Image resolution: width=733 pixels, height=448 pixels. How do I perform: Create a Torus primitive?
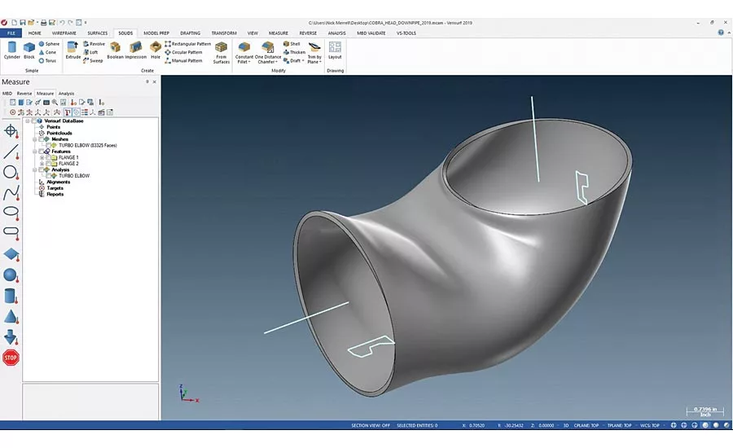(47, 61)
